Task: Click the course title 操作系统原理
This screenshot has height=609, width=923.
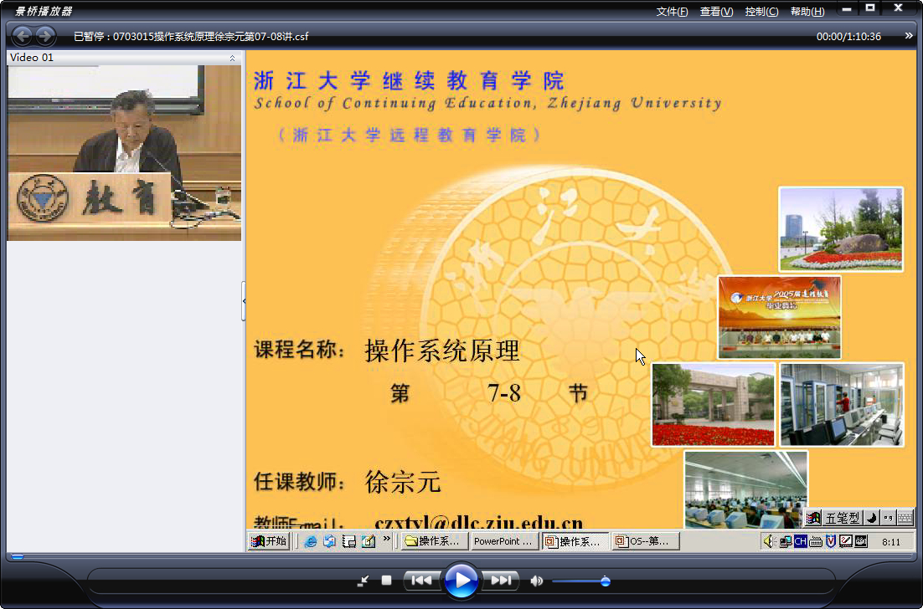Action: pos(443,351)
